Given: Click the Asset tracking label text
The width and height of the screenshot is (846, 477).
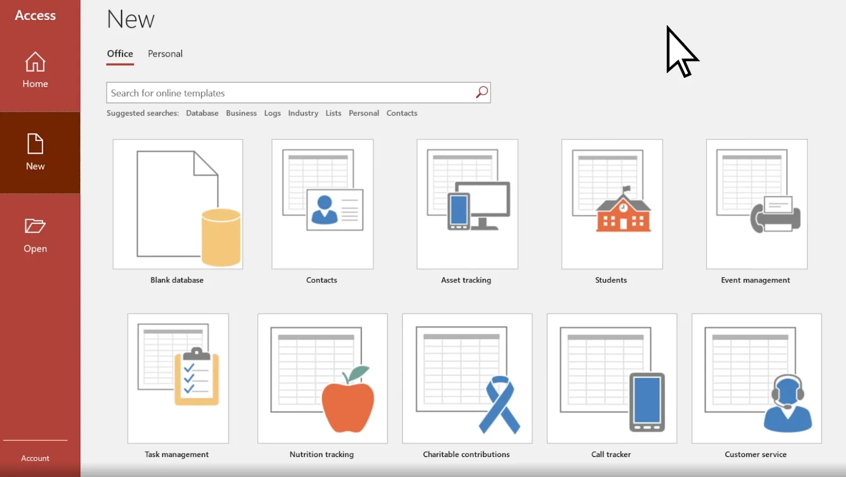Looking at the screenshot, I should (x=466, y=280).
